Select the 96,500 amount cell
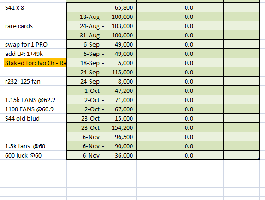 click(119, 137)
